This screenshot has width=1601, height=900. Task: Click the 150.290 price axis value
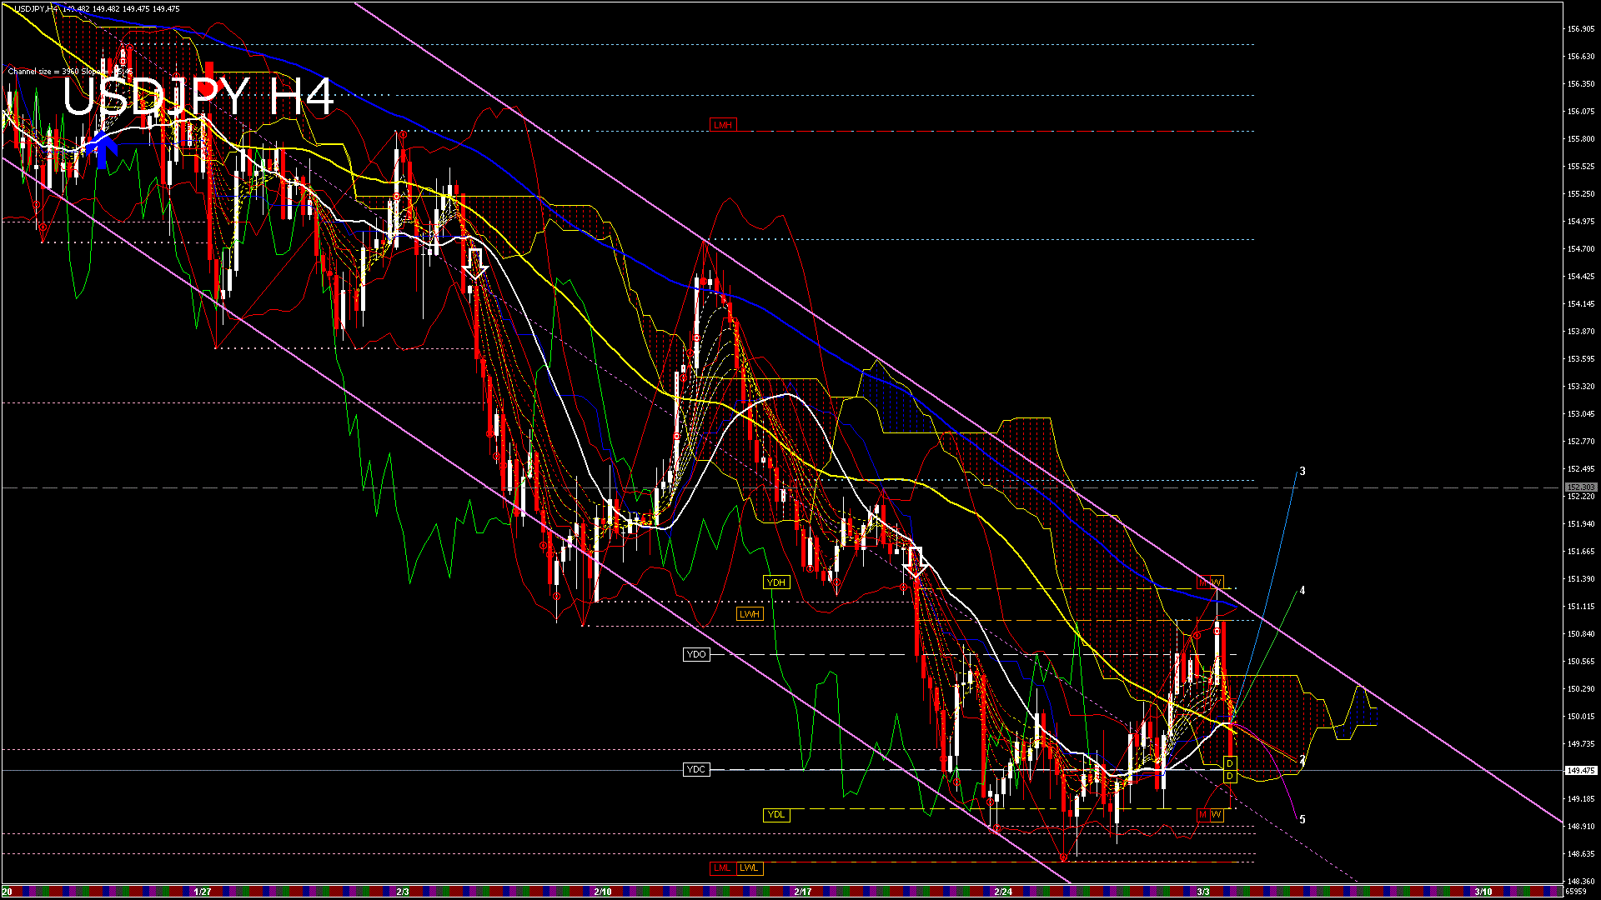[1581, 689]
